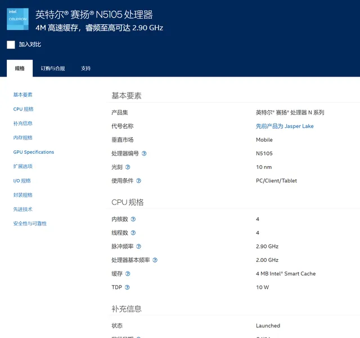Viewport: 360px width, 338px height.
Task: Jump to 扩展选项 in sidebar
Action: 22,166
